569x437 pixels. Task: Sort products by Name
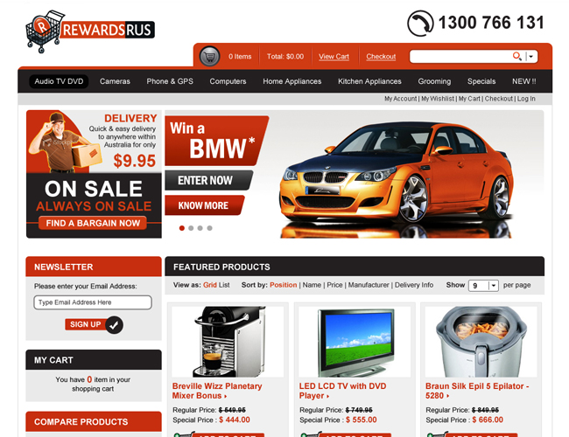[x=312, y=285]
